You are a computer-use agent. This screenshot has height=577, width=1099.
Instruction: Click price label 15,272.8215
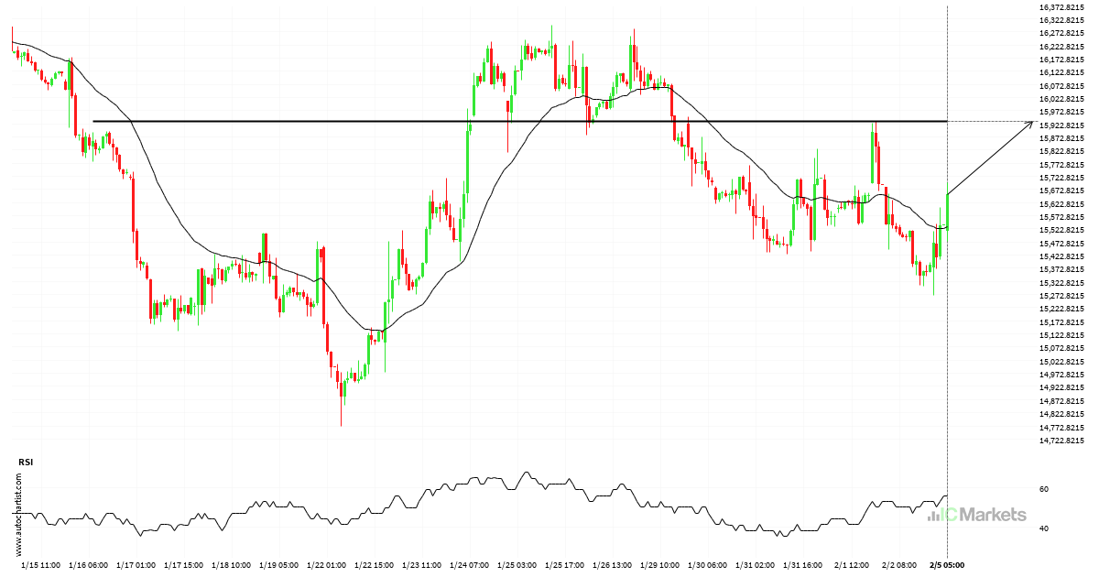click(x=1062, y=296)
